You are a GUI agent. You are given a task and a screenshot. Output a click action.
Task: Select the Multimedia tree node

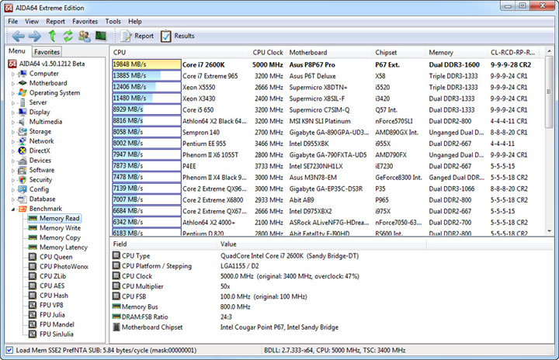[46, 122]
